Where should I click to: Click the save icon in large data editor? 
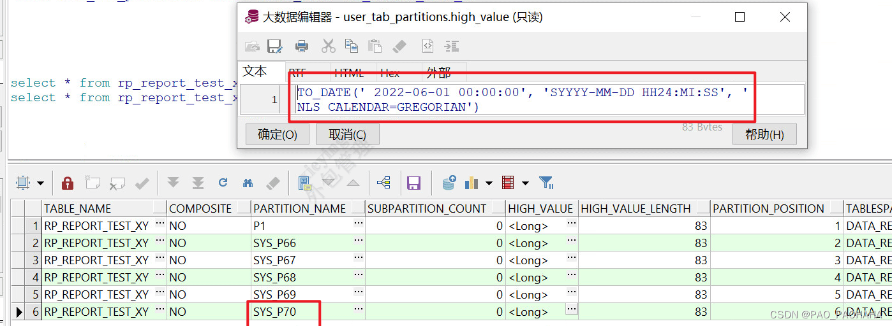[x=274, y=46]
